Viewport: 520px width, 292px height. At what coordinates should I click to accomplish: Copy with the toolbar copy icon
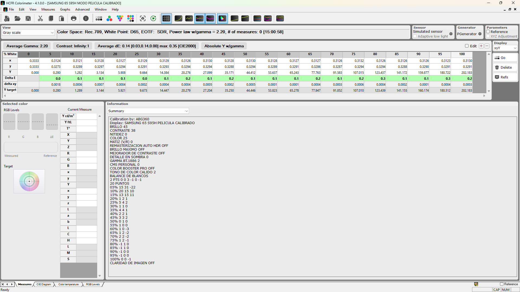click(51, 18)
